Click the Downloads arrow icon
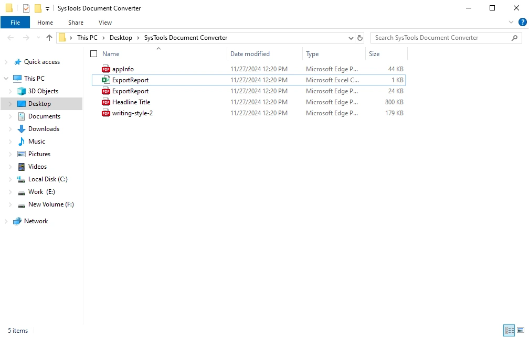This screenshot has width=529, height=337. click(x=22, y=129)
